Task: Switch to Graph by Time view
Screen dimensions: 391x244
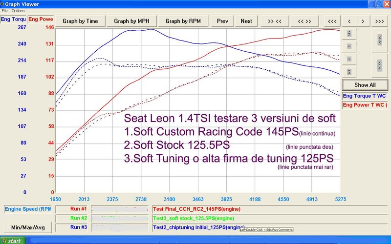Action: (80, 21)
